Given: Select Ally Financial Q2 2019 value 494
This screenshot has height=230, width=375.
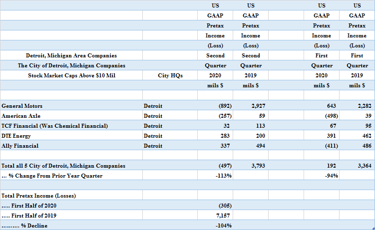Looking at the screenshot, I should [261, 146].
